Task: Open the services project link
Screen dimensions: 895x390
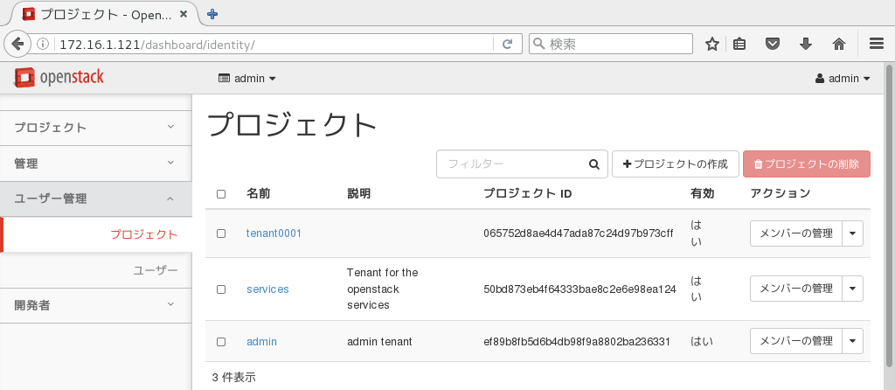Action: point(267,289)
